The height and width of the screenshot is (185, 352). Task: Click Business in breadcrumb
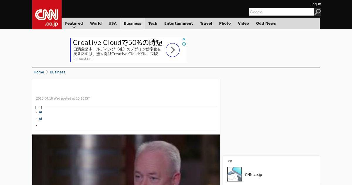click(57, 72)
